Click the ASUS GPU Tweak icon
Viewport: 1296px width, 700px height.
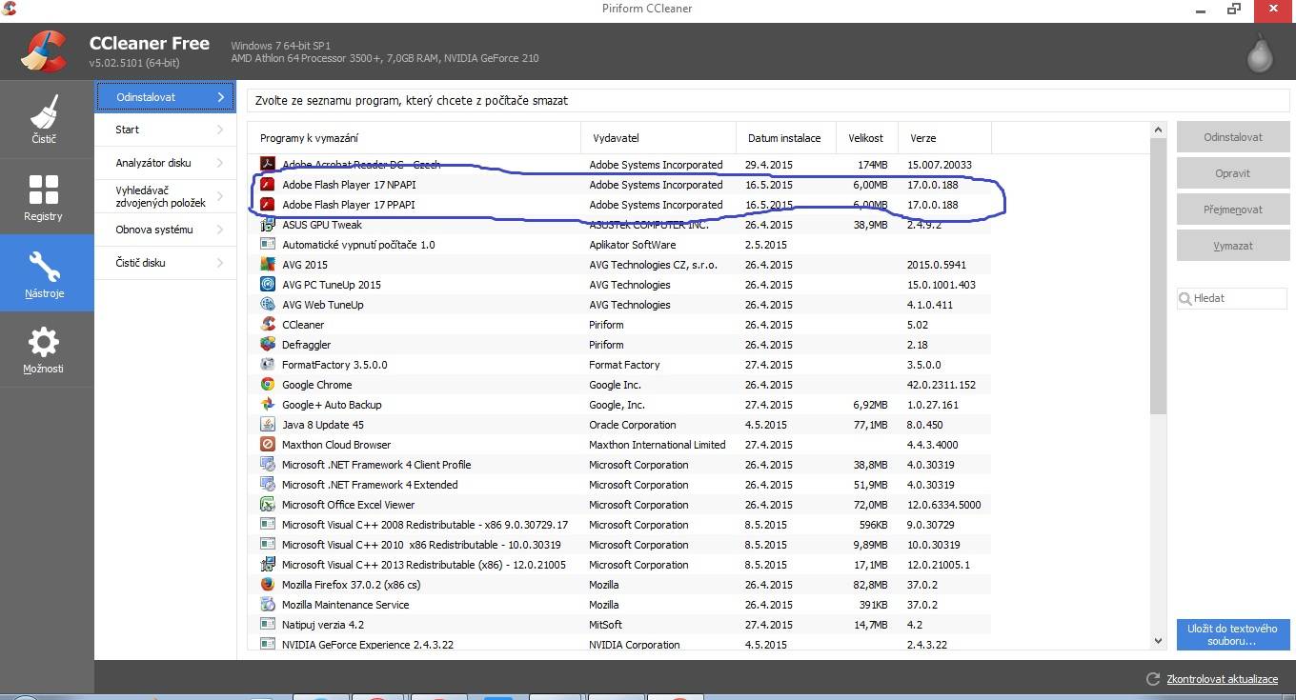point(268,225)
